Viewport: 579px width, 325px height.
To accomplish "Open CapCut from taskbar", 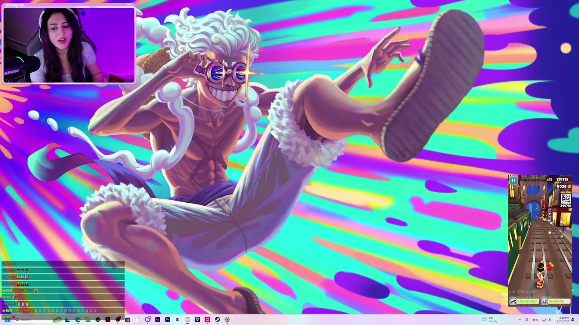I will [177, 320].
